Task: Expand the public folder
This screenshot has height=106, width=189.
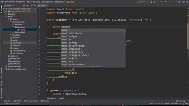Action: pyautogui.click(x=6, y=14)
